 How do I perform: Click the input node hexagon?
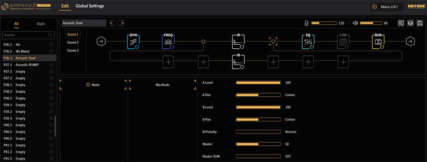coord(101,42)
